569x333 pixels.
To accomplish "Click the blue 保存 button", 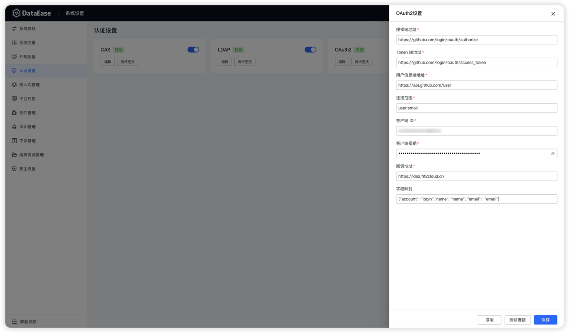I will tap(545, 320).
